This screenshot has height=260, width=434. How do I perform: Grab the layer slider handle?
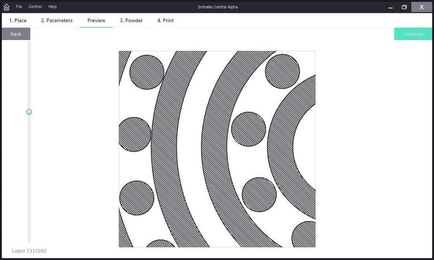29,112
